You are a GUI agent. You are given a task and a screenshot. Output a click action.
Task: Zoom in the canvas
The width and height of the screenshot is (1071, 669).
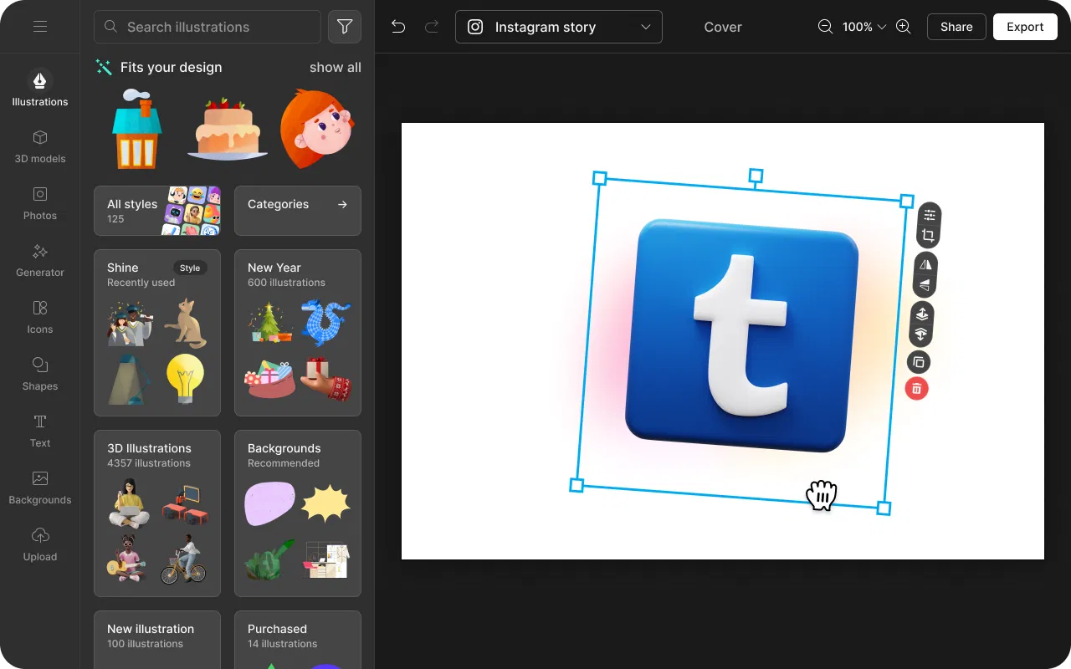[x=904, y=27]
